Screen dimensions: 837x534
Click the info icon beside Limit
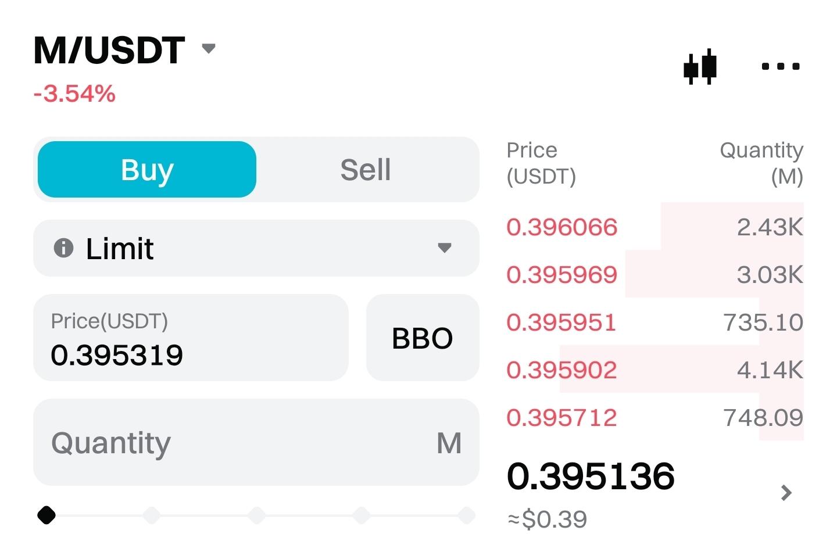63,248
